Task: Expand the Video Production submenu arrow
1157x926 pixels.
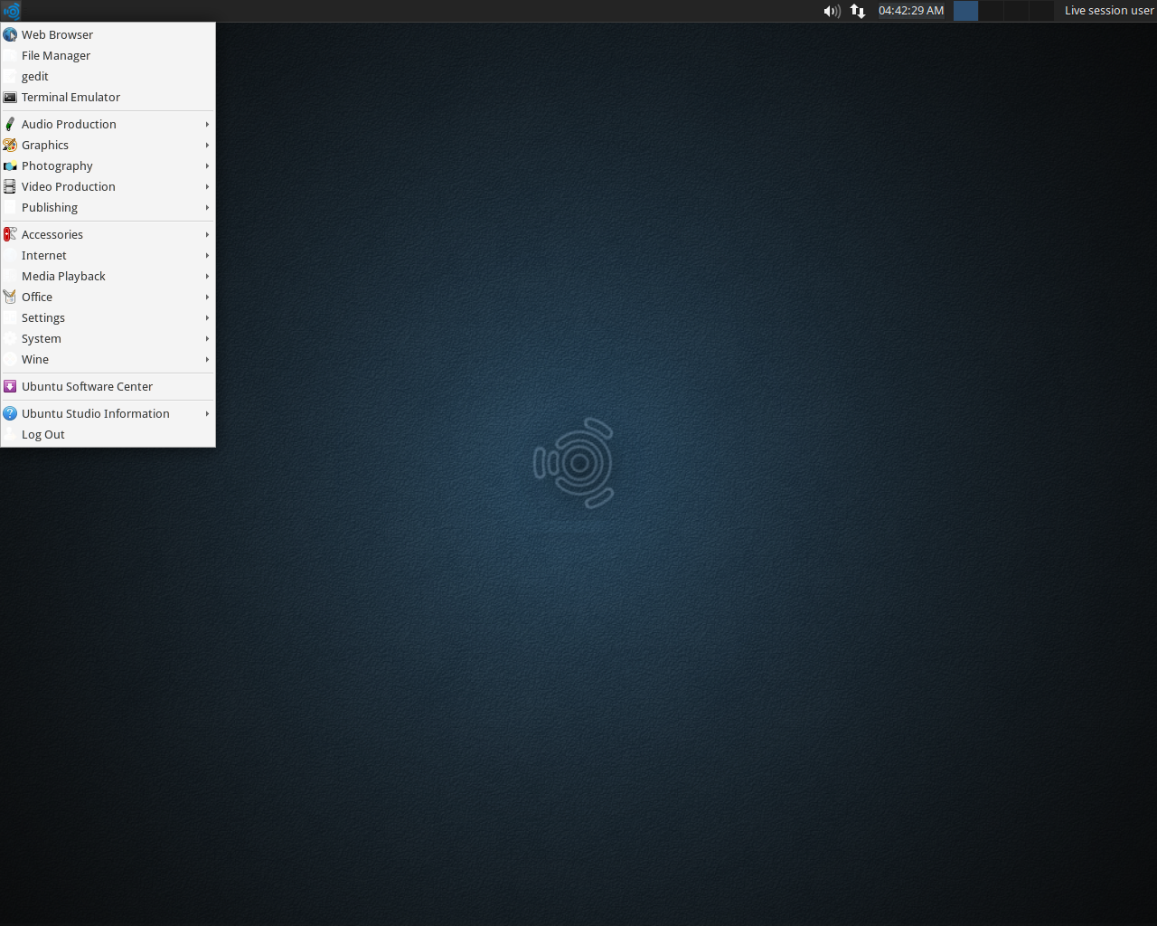Action: tap(207, 186)
